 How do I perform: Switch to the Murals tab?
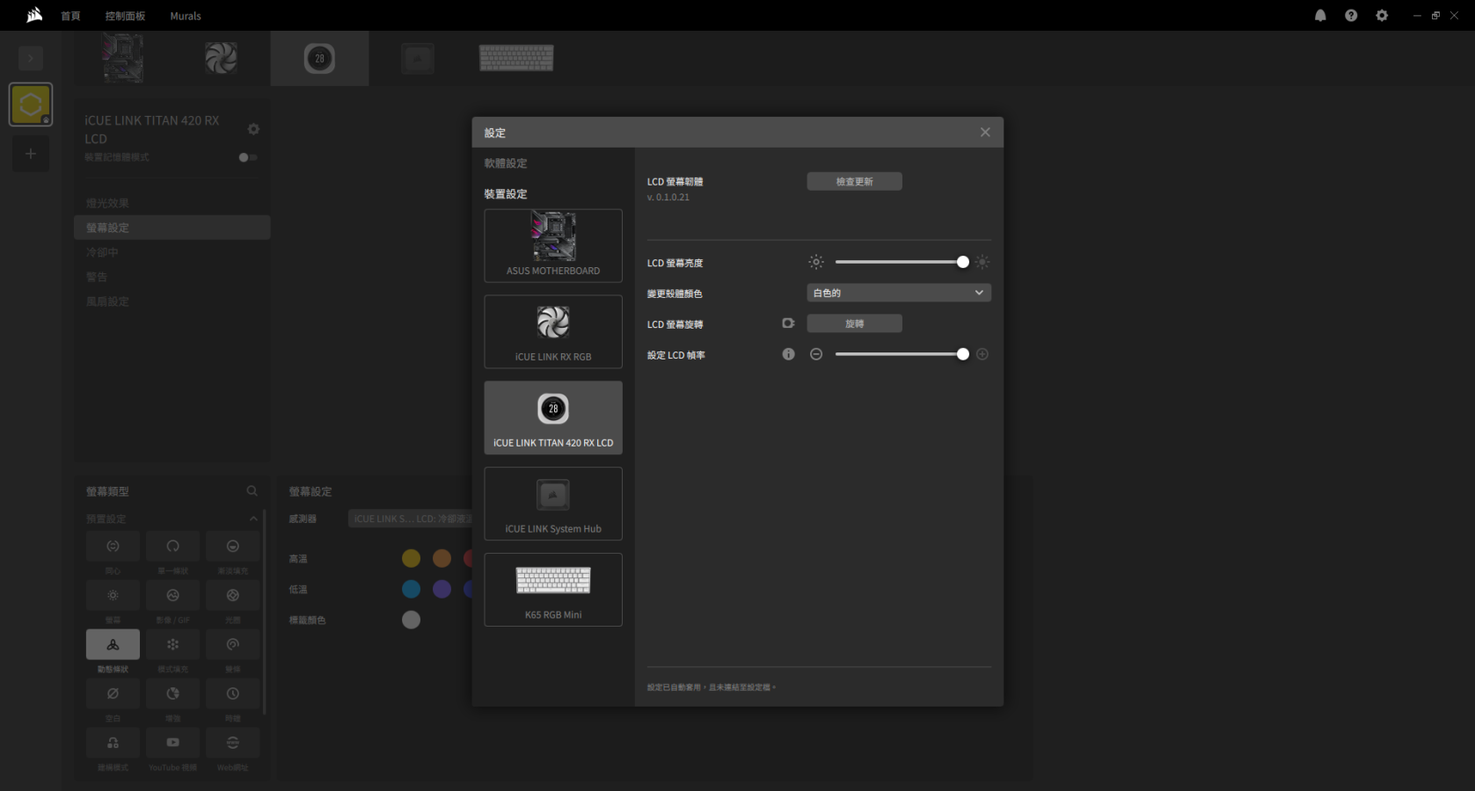click(x=185, y=16)
